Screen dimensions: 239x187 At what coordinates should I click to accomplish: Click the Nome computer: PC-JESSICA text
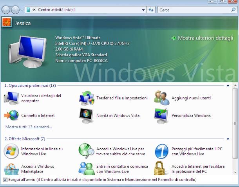[81, 61]
